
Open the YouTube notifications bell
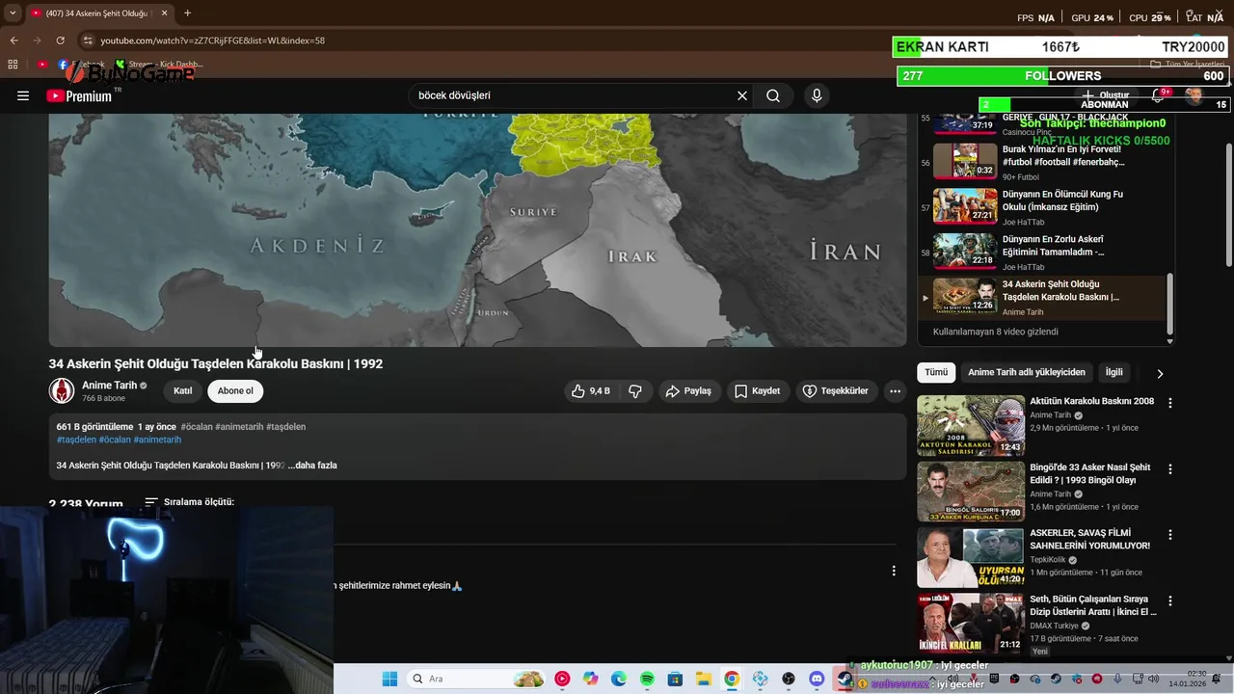point(1158,95)
